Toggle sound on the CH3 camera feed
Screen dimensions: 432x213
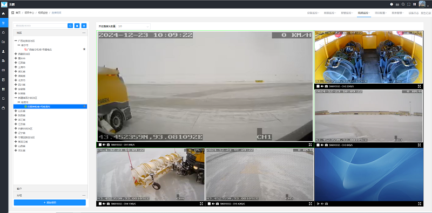pos(322,145)
